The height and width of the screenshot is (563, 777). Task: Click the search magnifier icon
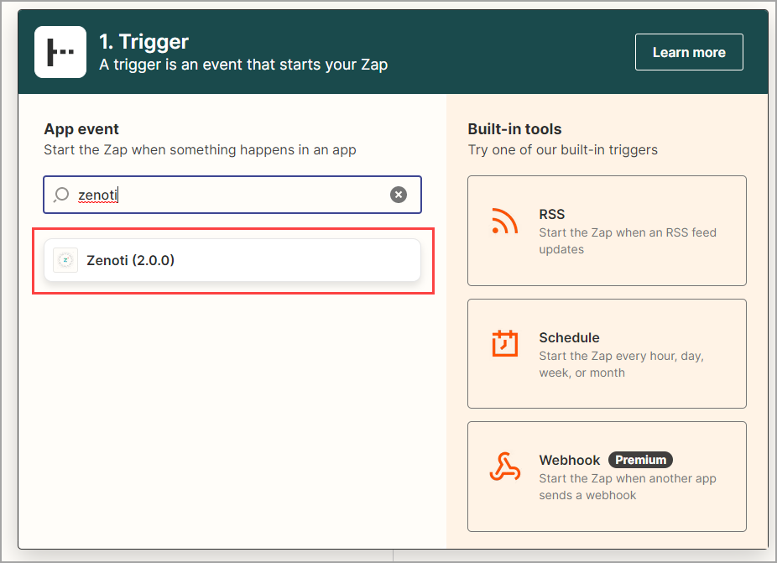tap(61, 195)
